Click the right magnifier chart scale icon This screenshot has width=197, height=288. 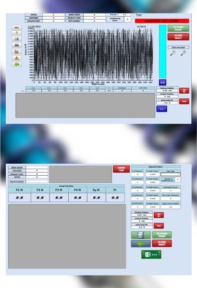point(184,53)
